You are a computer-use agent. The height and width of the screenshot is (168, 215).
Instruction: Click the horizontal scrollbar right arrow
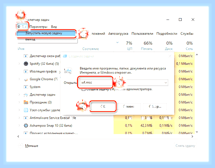[192, 136]
